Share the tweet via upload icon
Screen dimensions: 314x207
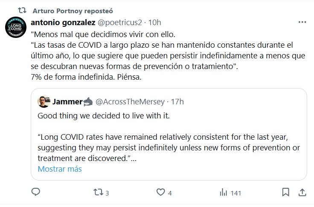[x=302, y=193]
